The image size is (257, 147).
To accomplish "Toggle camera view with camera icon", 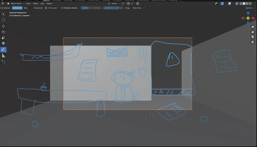I will click(253, 37).
